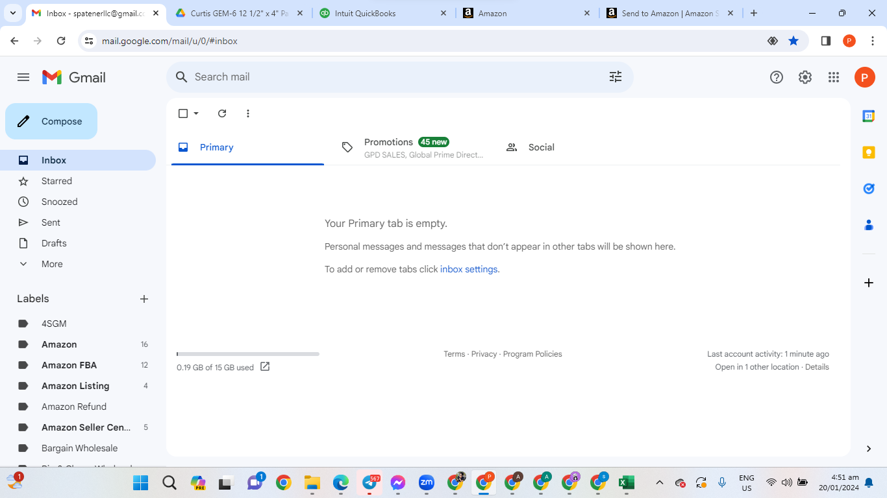Image resolution: width=887 pixels, height=498 pixels.
Task: Open storage management link icon
Action: [265, 366]
